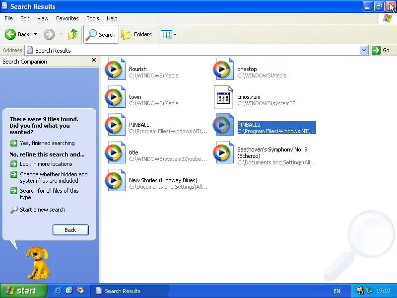Click the first system tray icon beside EN
The height and width of the screenshot is (298, 397).
360,291
